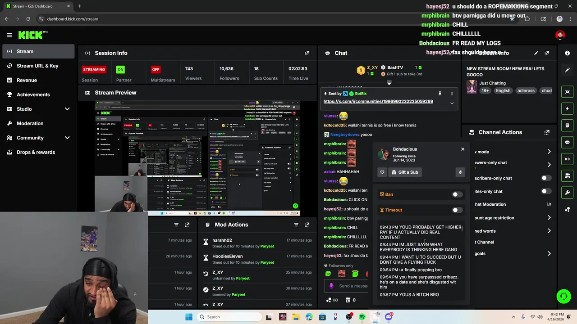Expand the Studio sidebar section
Screen dimensions: 577x324
pos(67,109)
